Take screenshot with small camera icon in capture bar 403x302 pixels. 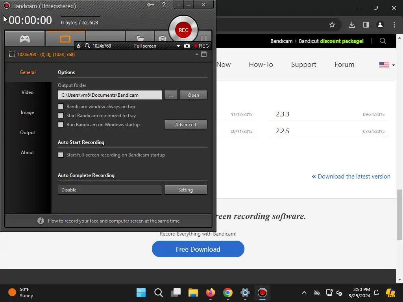click(187, 46)
